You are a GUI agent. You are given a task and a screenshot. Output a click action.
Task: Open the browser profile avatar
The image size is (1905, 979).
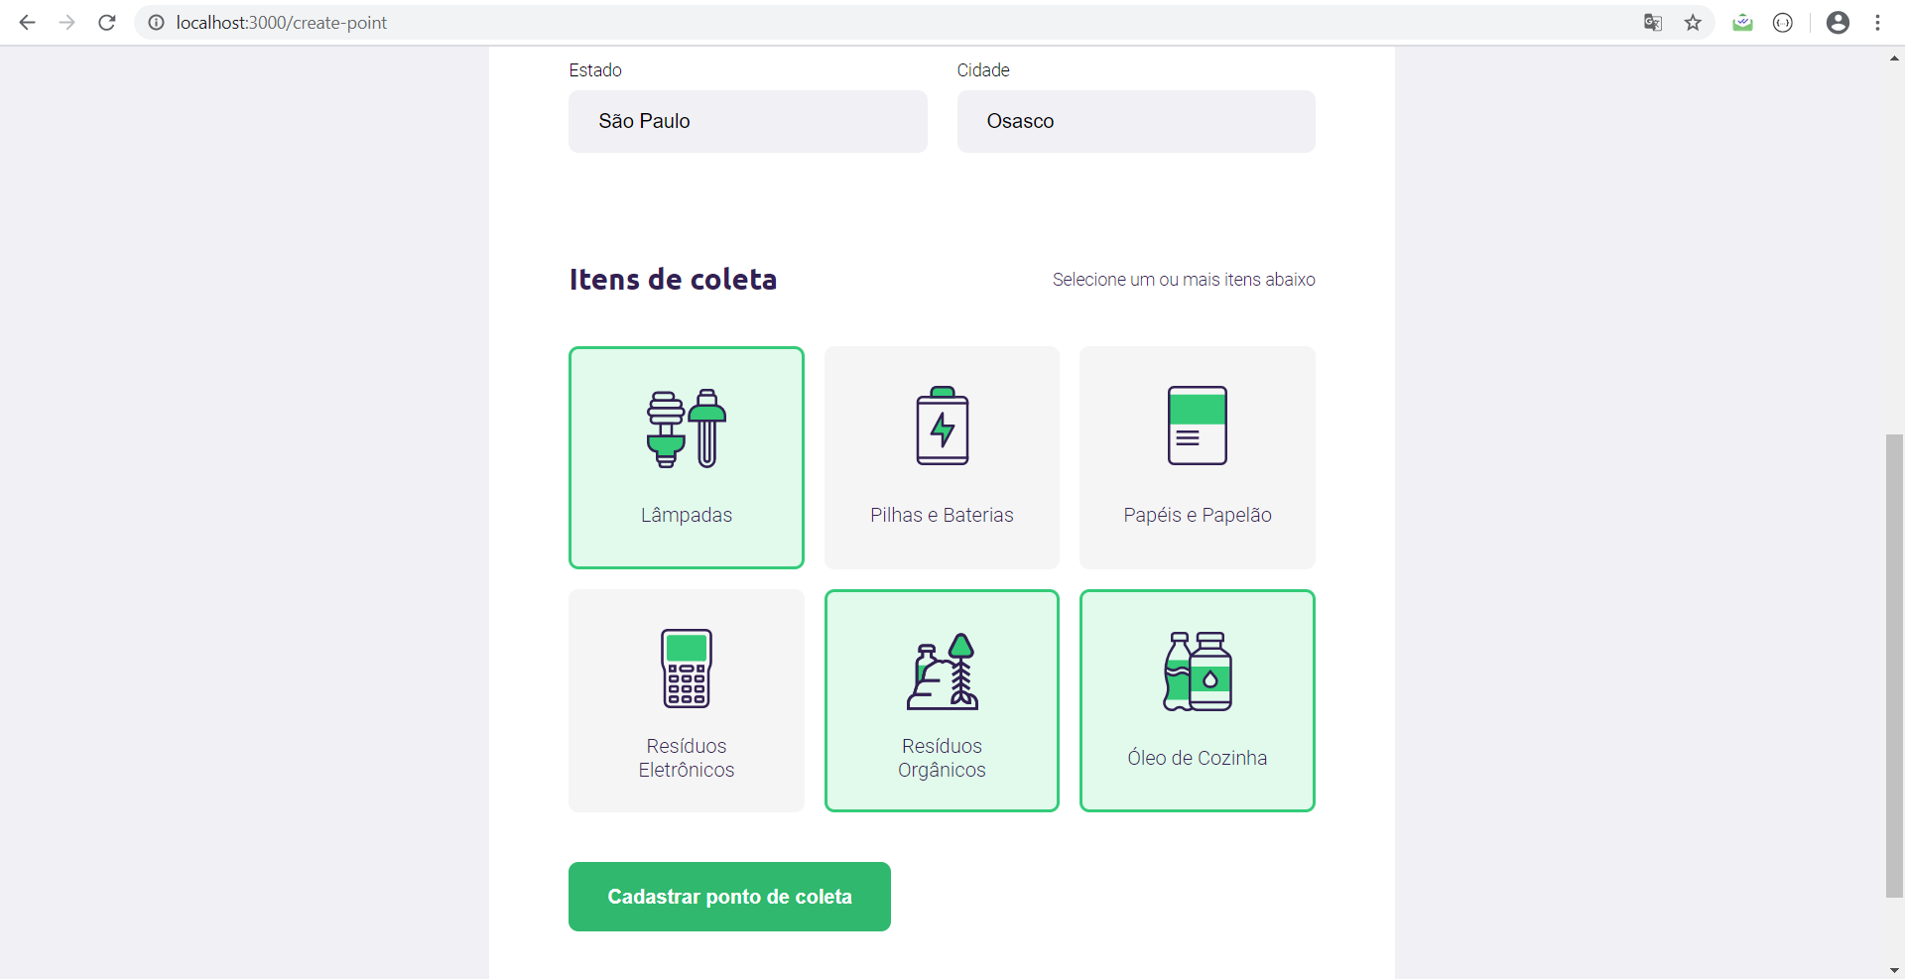coord(1838,22)
